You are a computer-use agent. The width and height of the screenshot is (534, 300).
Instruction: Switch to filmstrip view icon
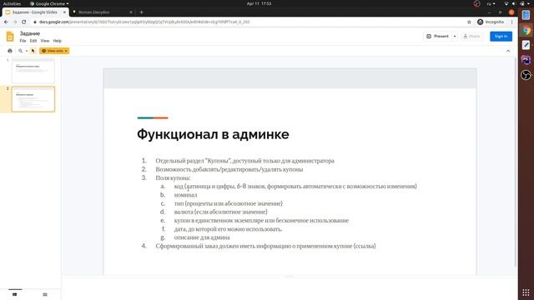point(15,294)
